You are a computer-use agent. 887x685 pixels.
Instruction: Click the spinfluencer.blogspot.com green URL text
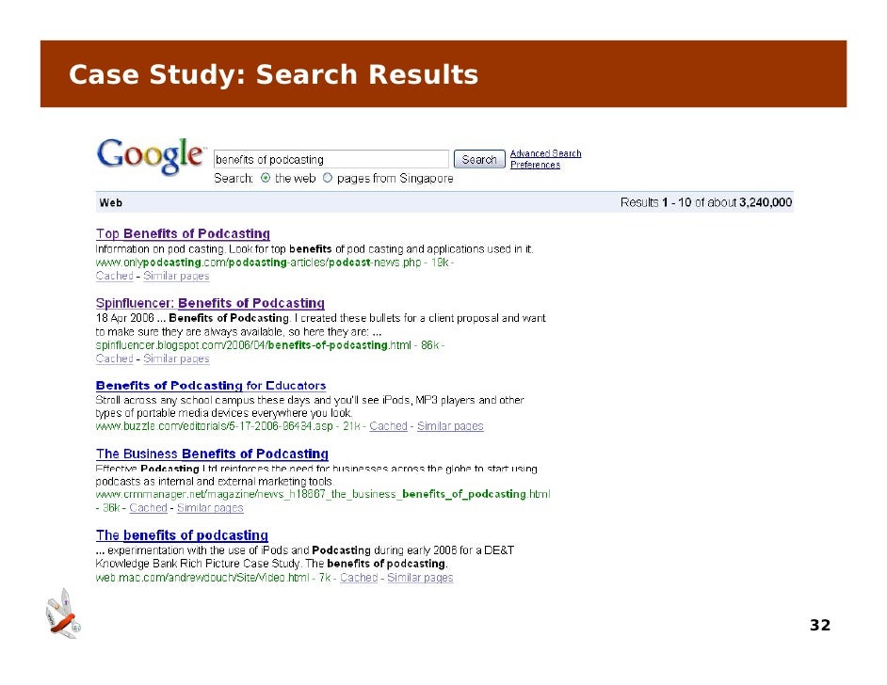[253, 345]
